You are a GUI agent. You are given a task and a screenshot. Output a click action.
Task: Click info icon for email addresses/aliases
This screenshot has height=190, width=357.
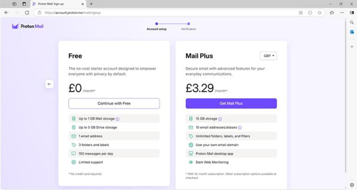click(x=240, y=128)
